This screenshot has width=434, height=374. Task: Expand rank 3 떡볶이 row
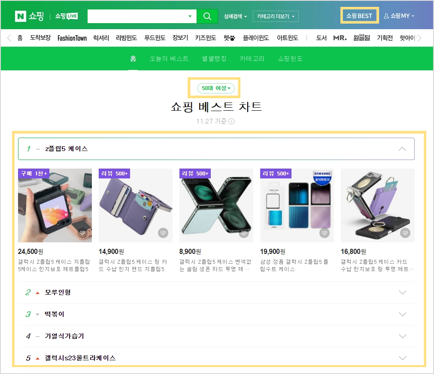pos(216,314)
